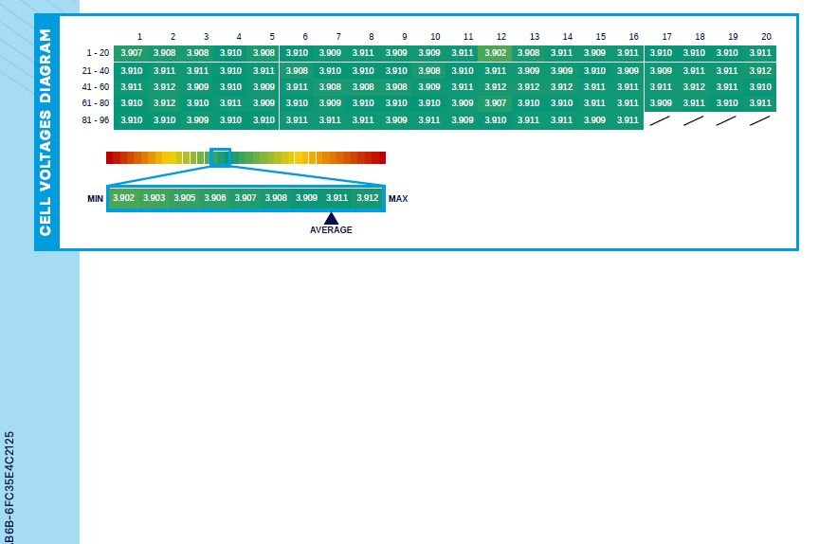Select the blue highlight box on the gradient bar

220,157
